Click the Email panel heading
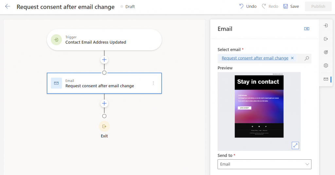The image size is (335, 175). pos(225,29)
